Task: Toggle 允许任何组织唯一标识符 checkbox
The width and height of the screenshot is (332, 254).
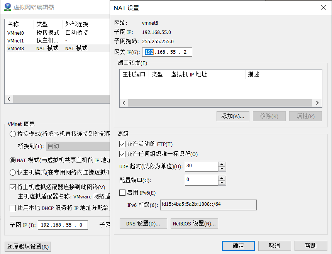Action: (122, 154)
